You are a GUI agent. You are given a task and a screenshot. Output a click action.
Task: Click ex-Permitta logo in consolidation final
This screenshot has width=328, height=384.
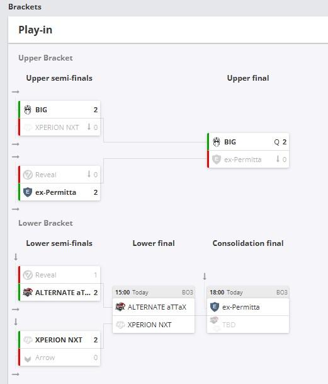[215, 307]
